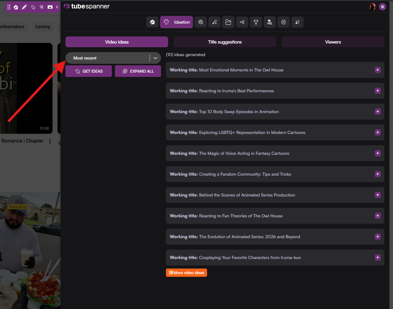Go to the home dashboard icon in the main toolbar
This screenshot has height=309, width=393.
(x=152, y=22)
